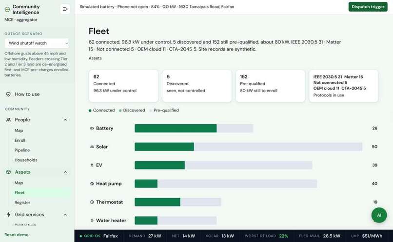Image resolution: width=393 pixels, height=242 pixels.
Task: Click Reset demo link
Action: coord(16,235)
